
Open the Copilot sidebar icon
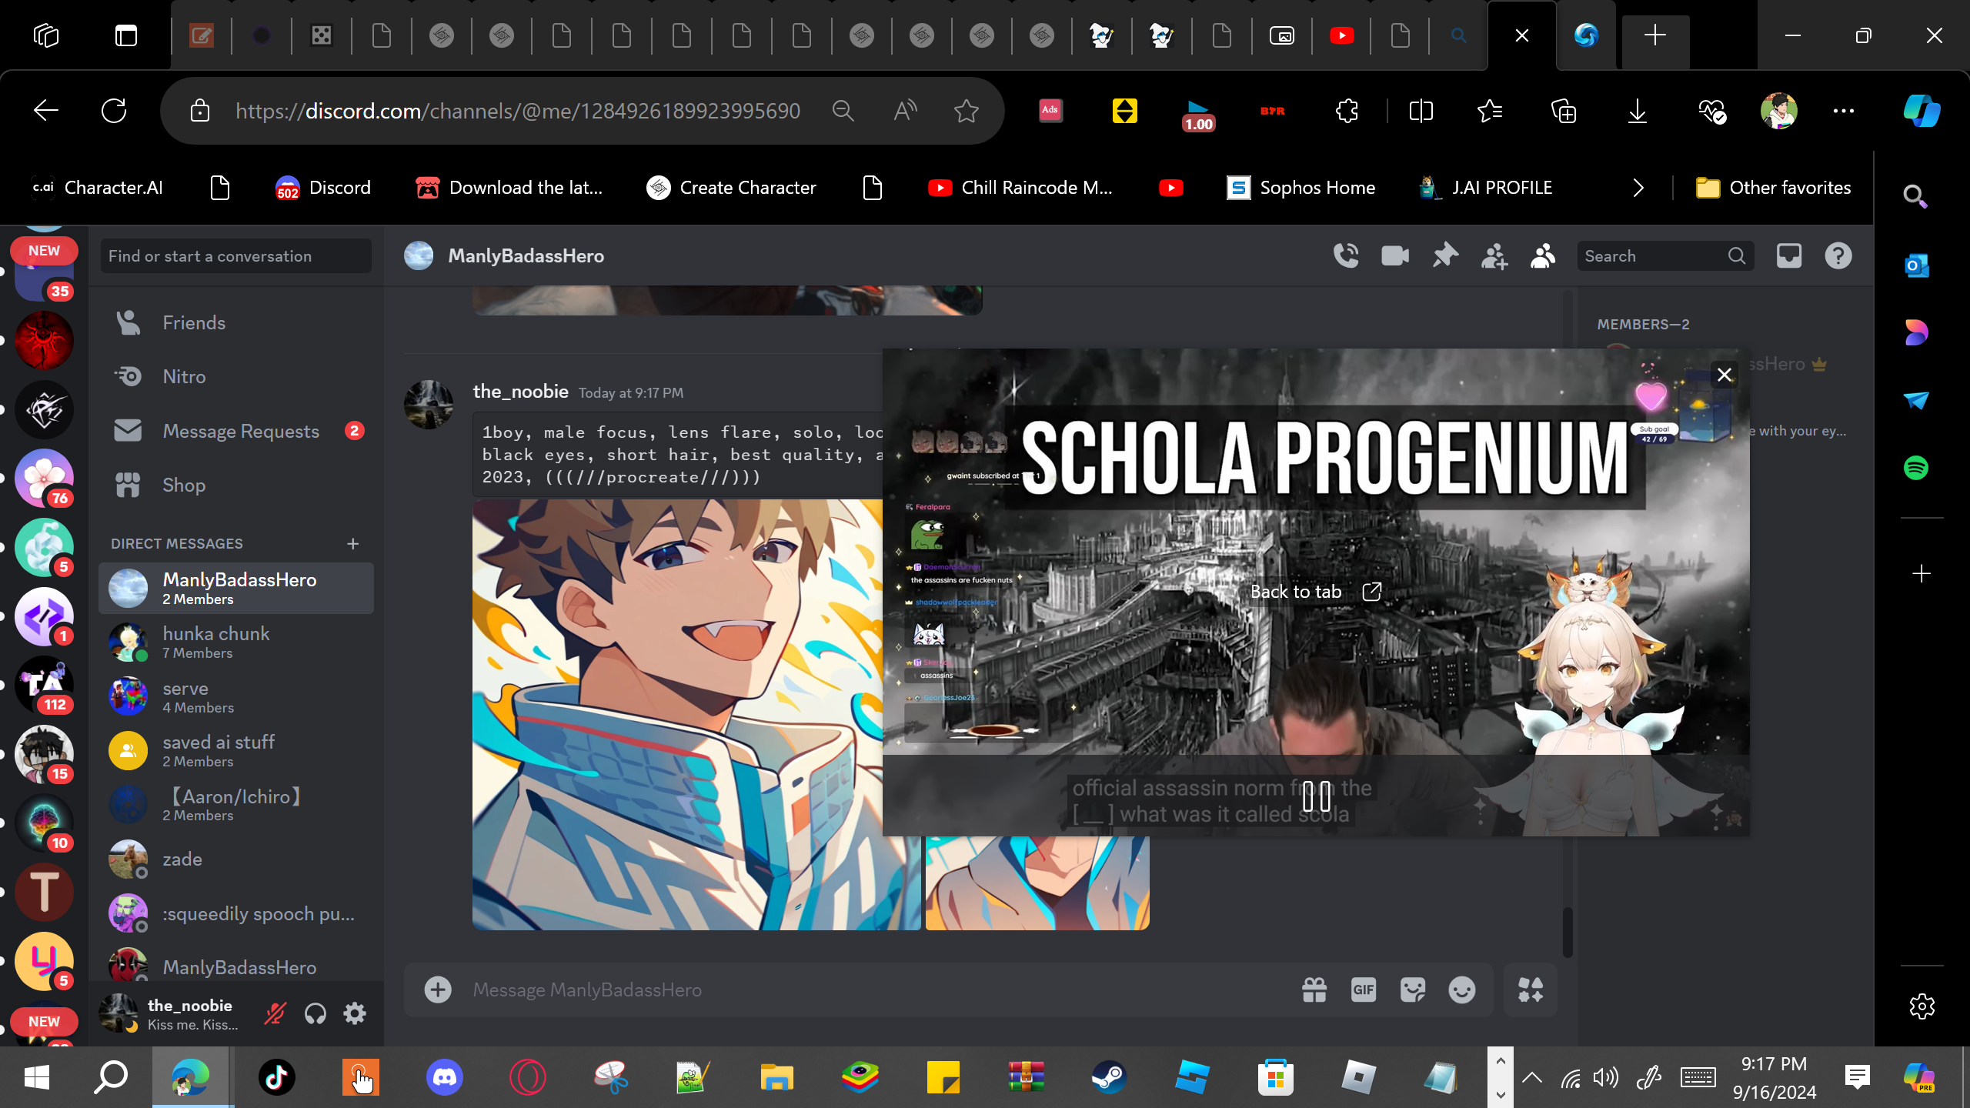[x=1922, y=111]
